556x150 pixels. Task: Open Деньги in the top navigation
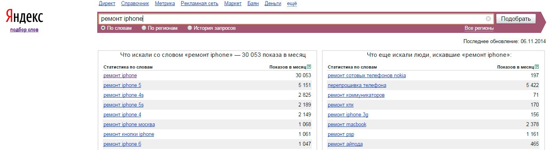coord(273,4)
